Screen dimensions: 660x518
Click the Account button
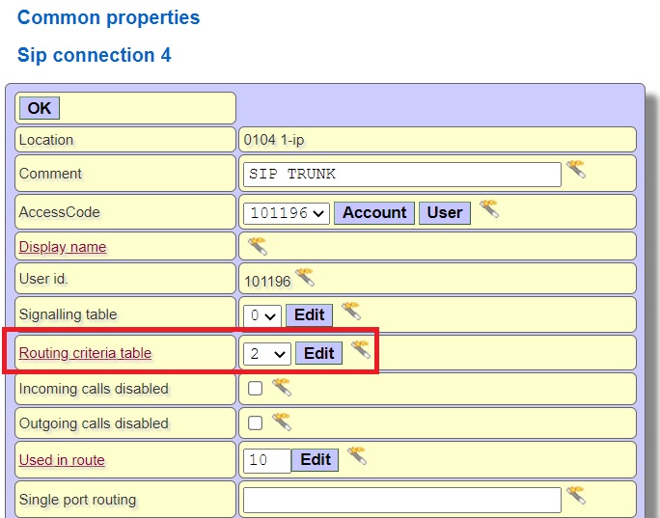[x=374, y=212]
